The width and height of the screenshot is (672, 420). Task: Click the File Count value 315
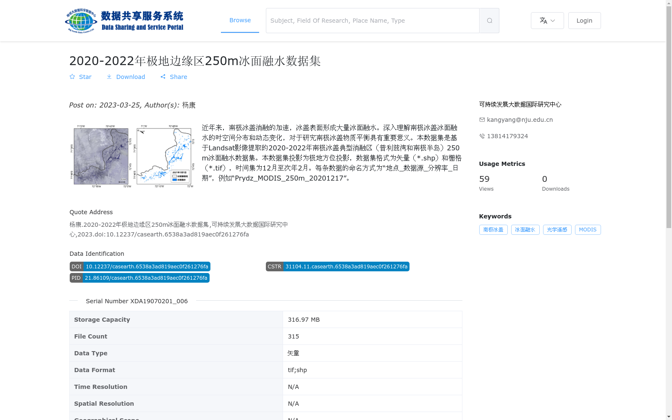pyautogui.click(x=293, y=336)
